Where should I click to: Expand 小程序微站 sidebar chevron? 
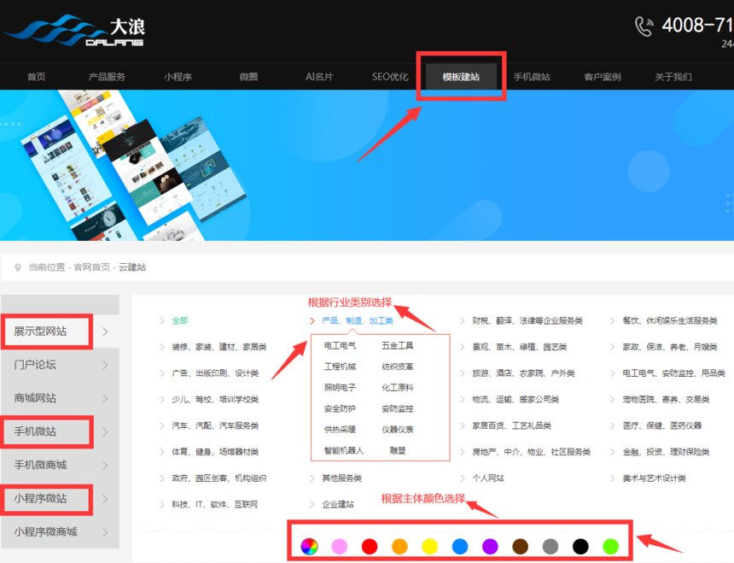105,498
